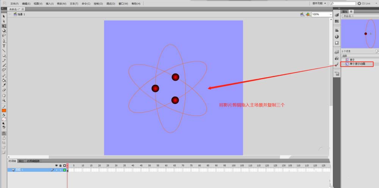Select the Selection arrow tool

pyautogui.click(x=4, y=16)
